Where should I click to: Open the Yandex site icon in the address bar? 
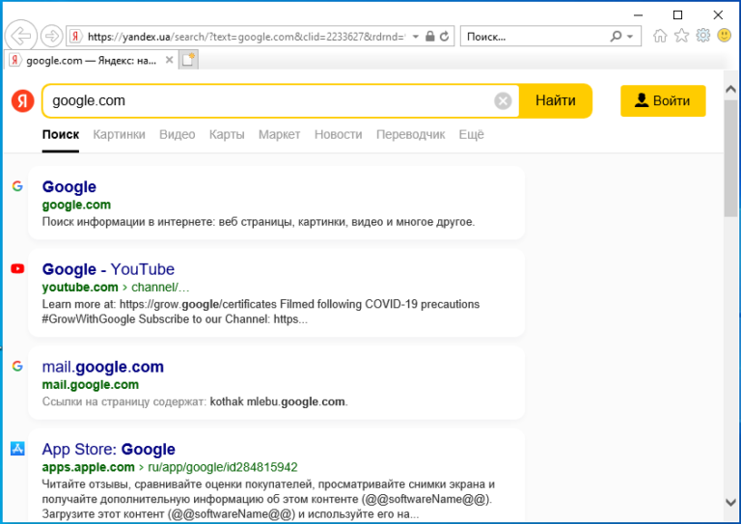point(75,37)
